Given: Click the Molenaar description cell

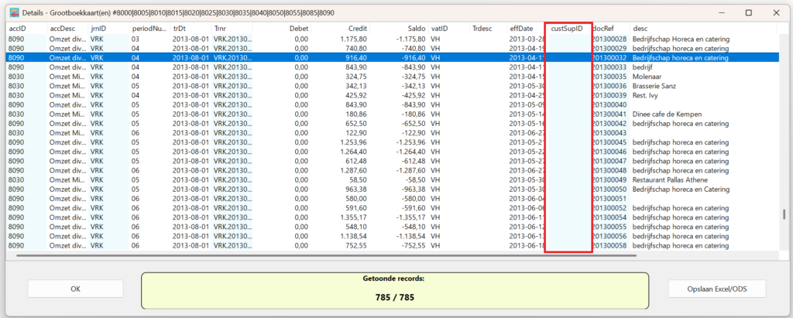Looking at the screenshot, I should [x=648, y=77].
